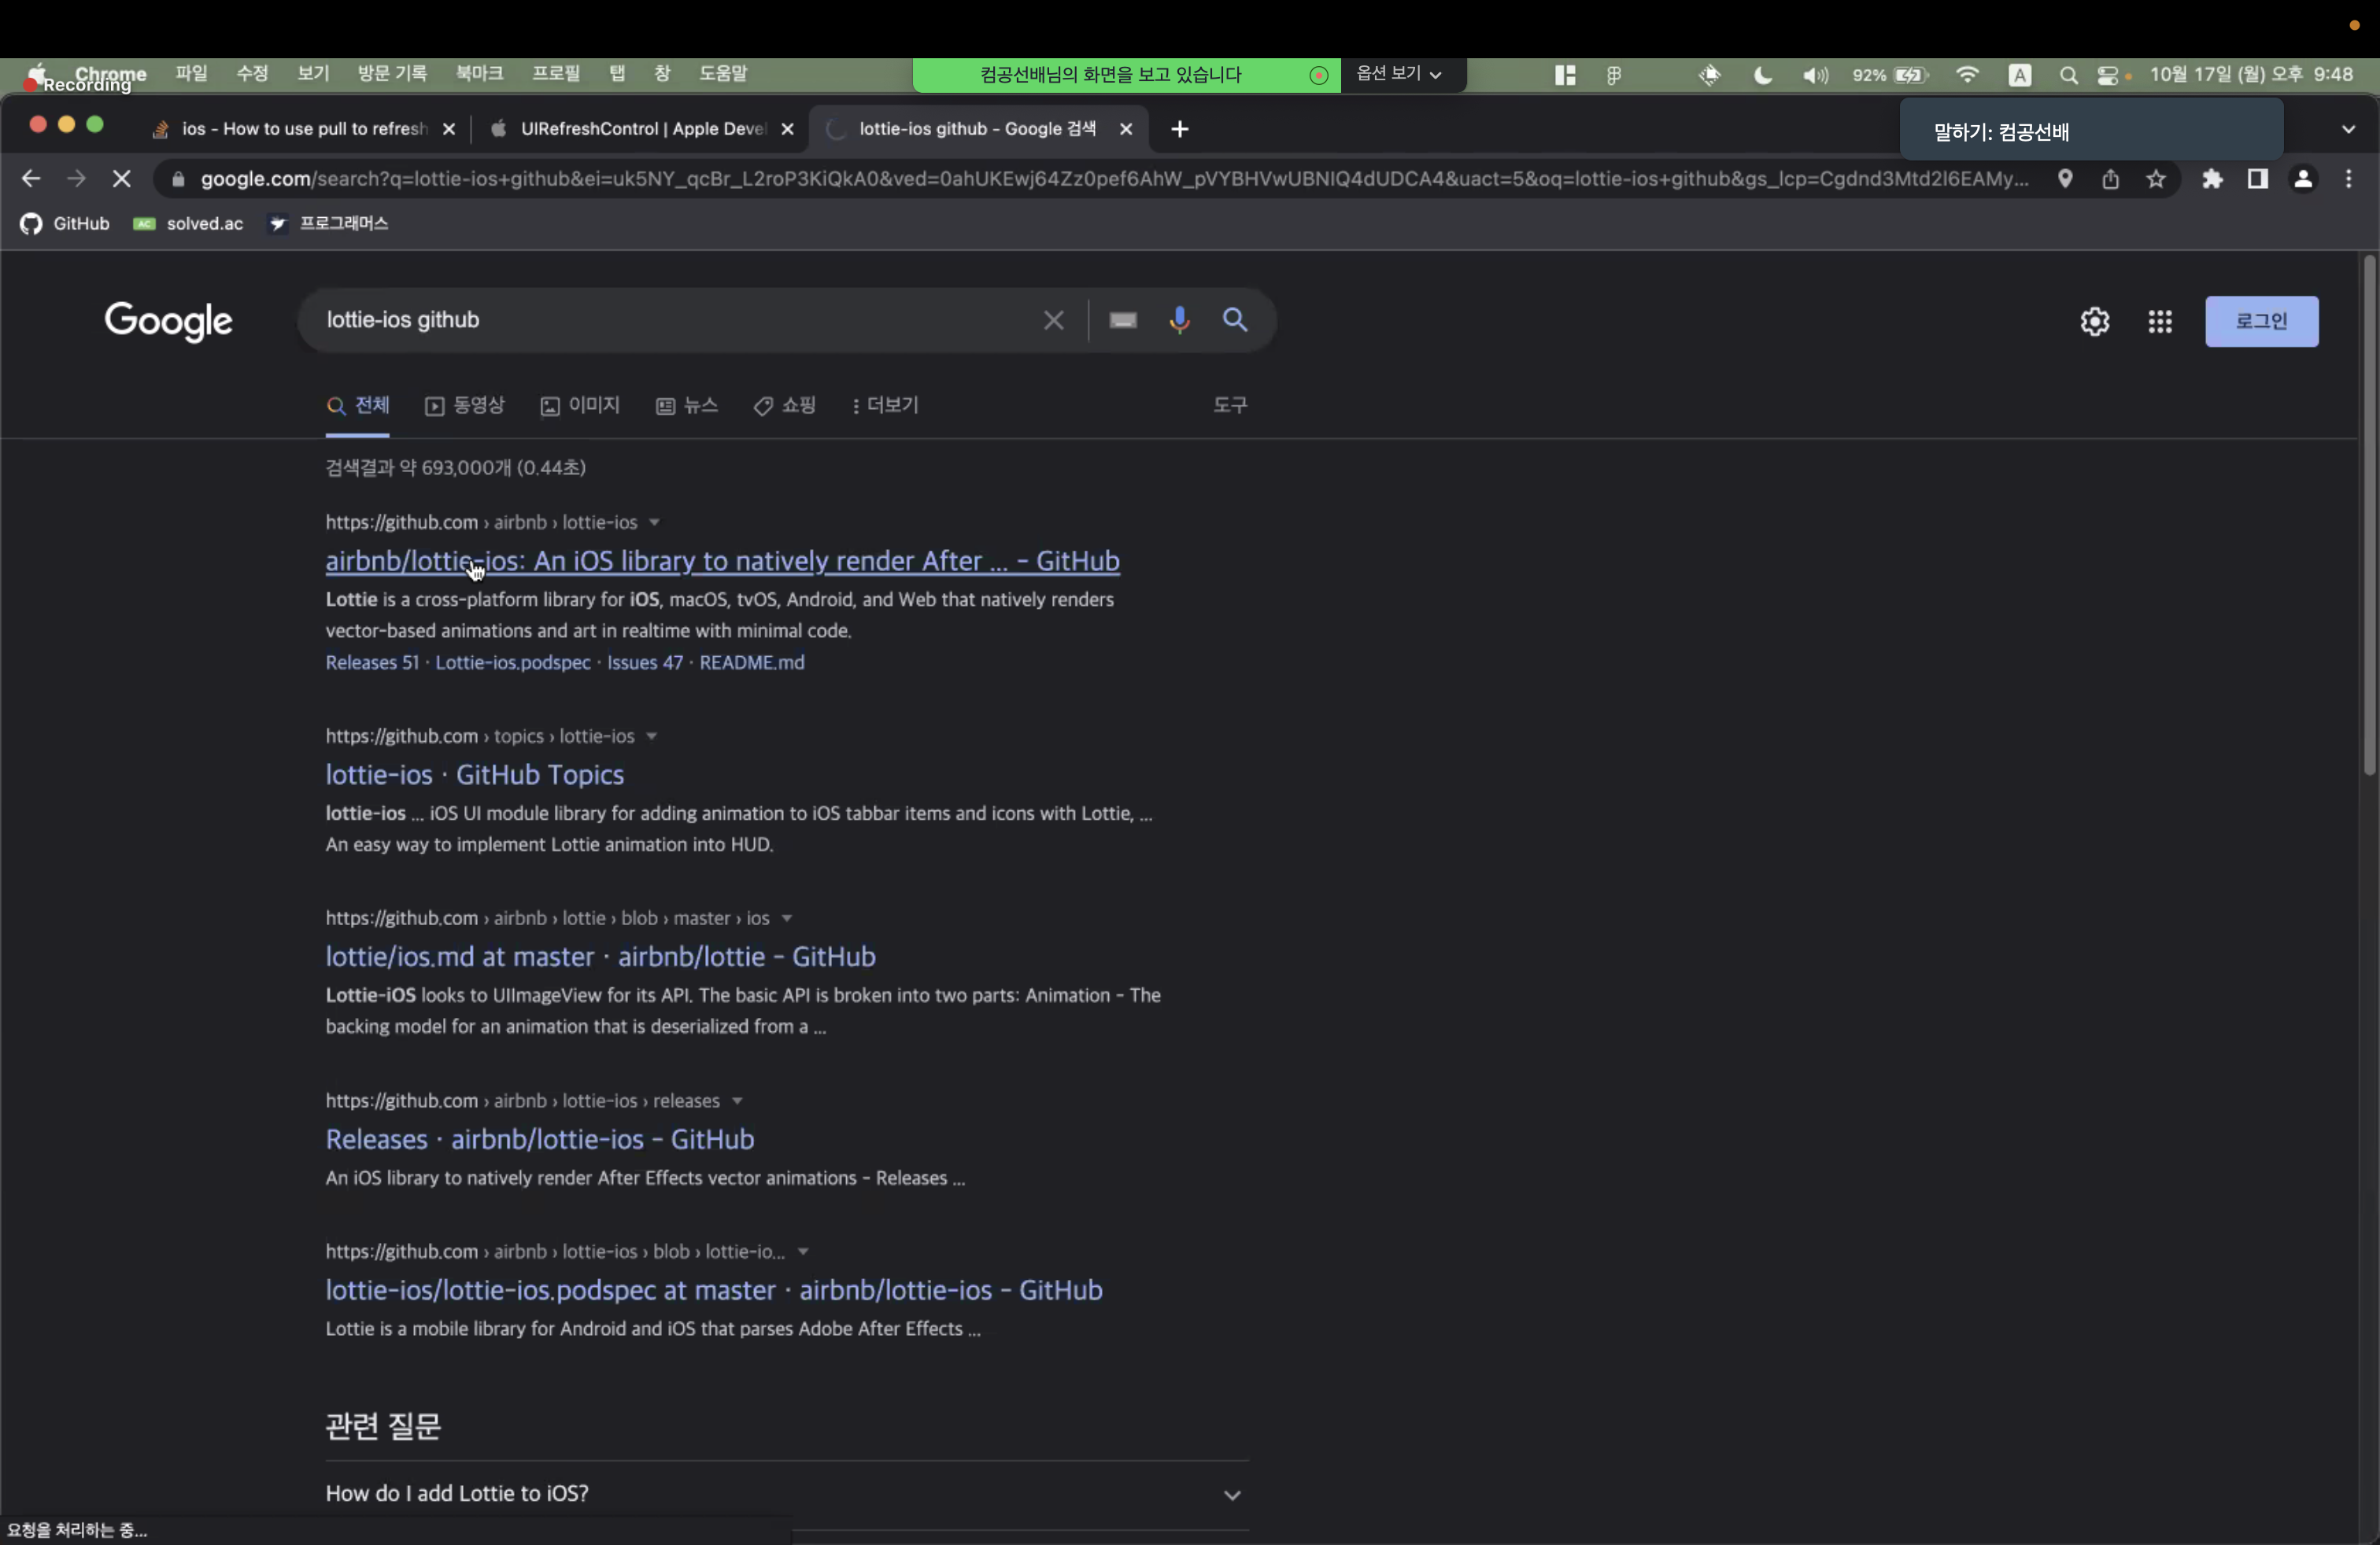The image size is (2380, 1545).
Task: Open a new tab with plus button
Action: (x=1180, y=129)
